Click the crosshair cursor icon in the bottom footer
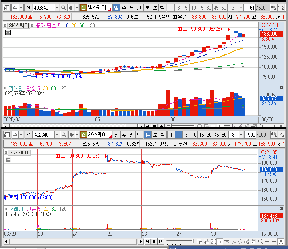 tap(220, 242)
